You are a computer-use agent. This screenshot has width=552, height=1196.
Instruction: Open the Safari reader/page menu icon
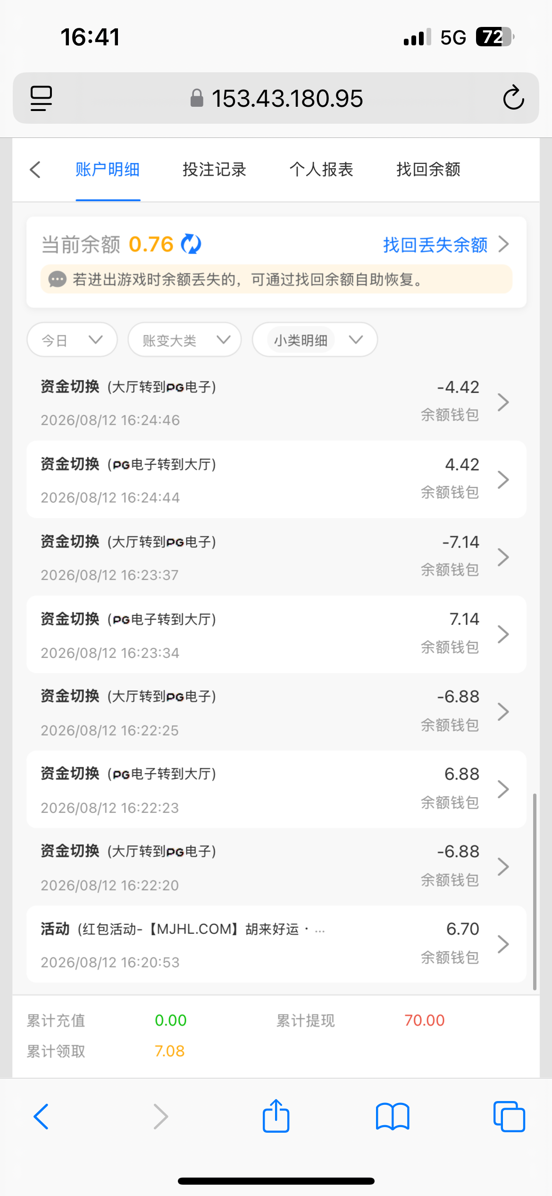[x=41, y=98]
